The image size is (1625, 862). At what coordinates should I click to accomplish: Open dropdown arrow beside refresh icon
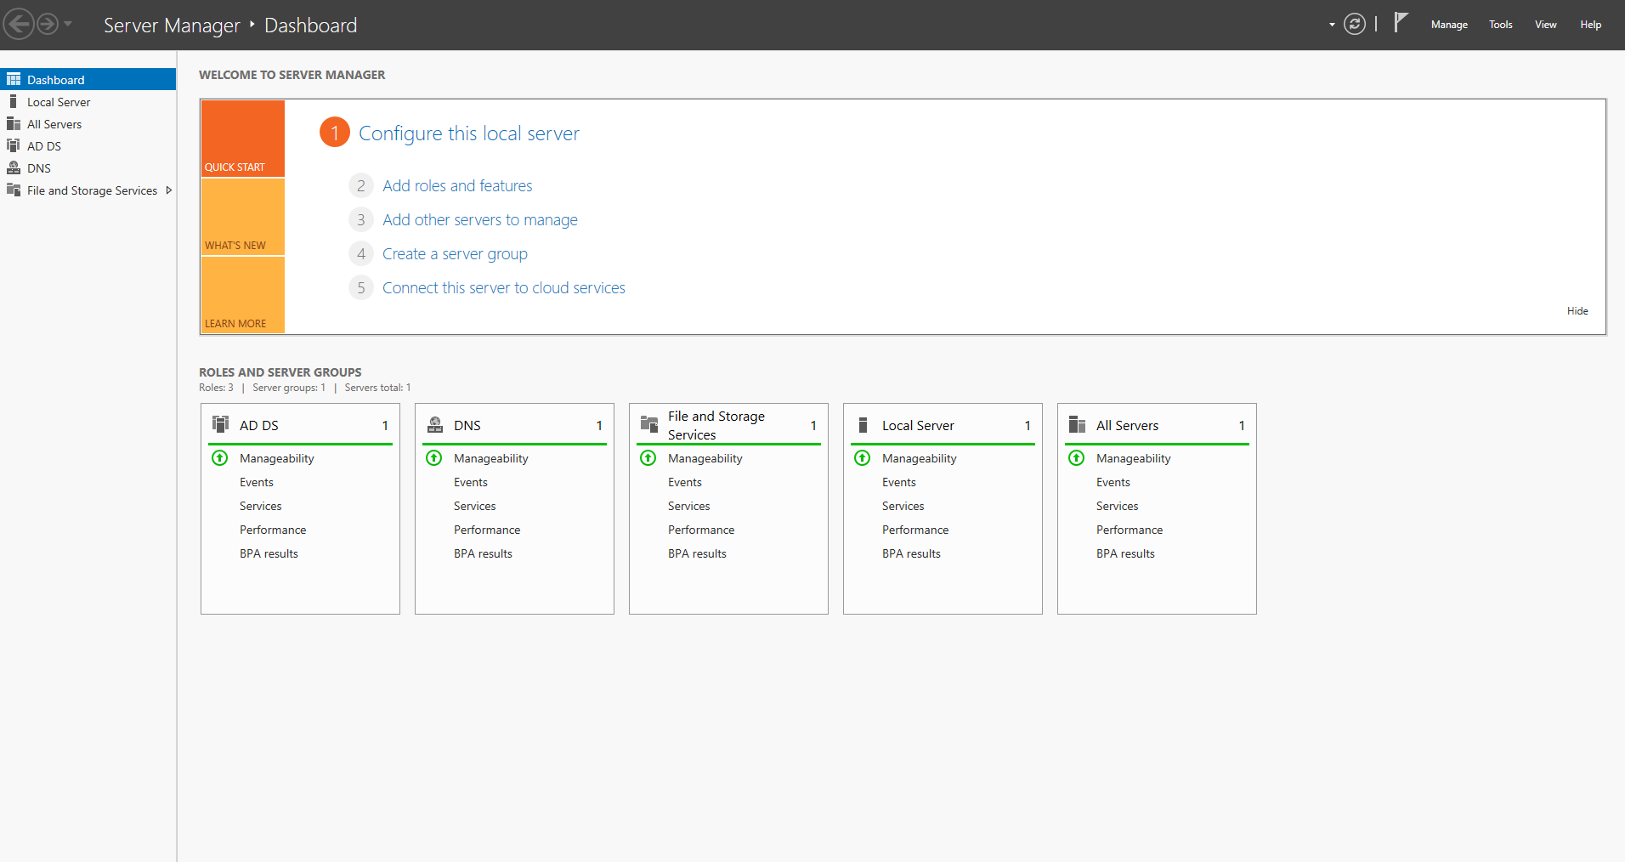click(1332, 25)
